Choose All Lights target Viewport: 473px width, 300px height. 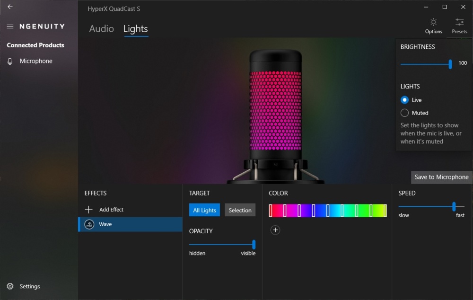pyautogui.click(x=204, y=210)
